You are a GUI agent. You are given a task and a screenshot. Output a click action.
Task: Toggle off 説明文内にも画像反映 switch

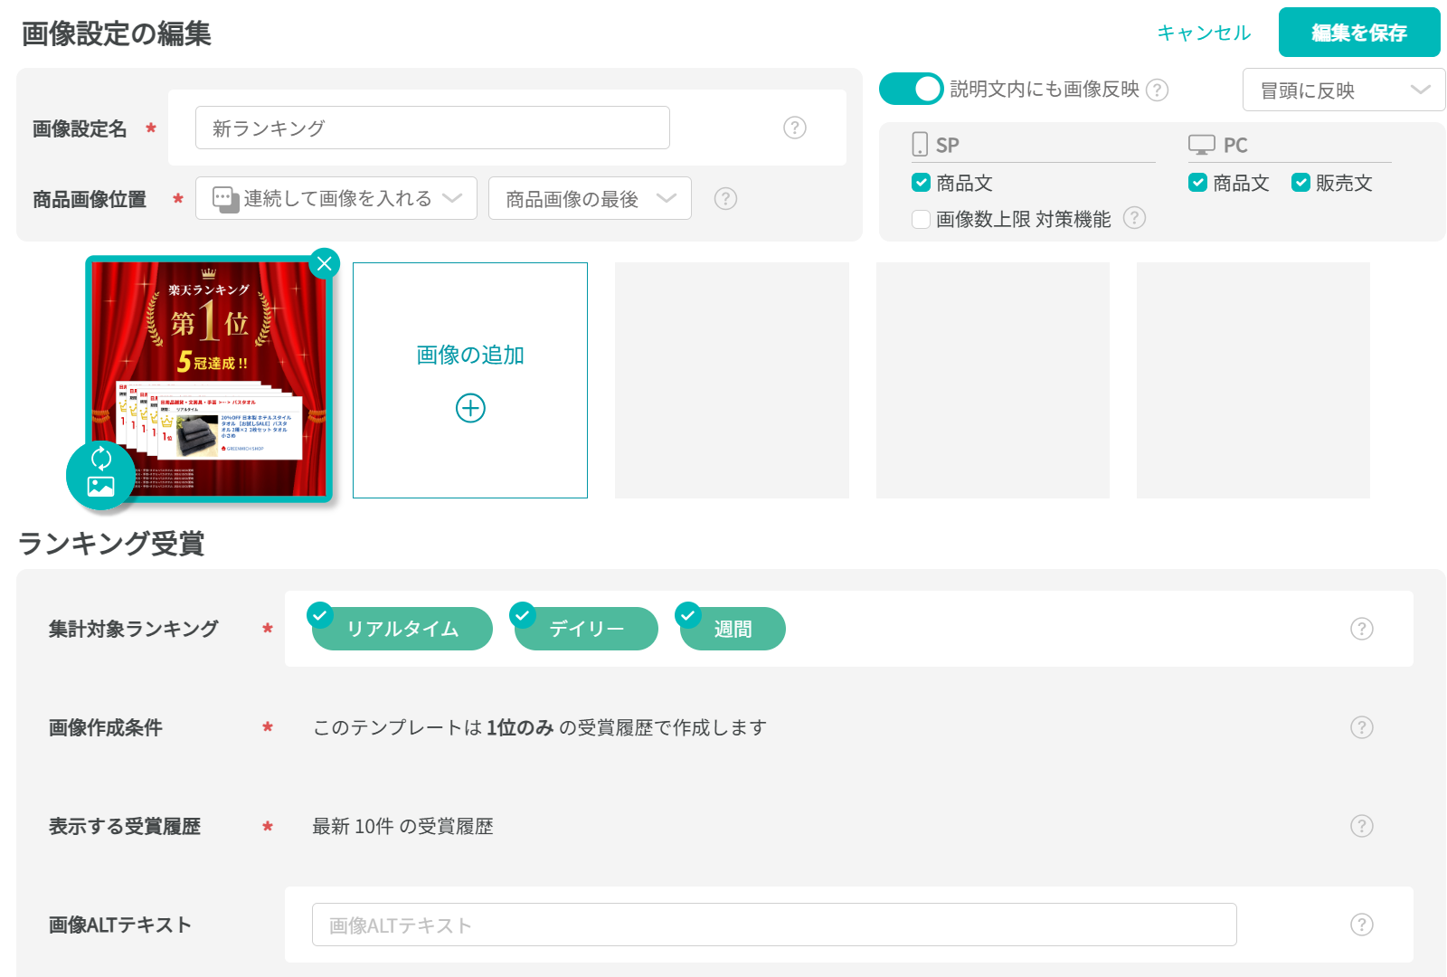[x=912, y=89]
